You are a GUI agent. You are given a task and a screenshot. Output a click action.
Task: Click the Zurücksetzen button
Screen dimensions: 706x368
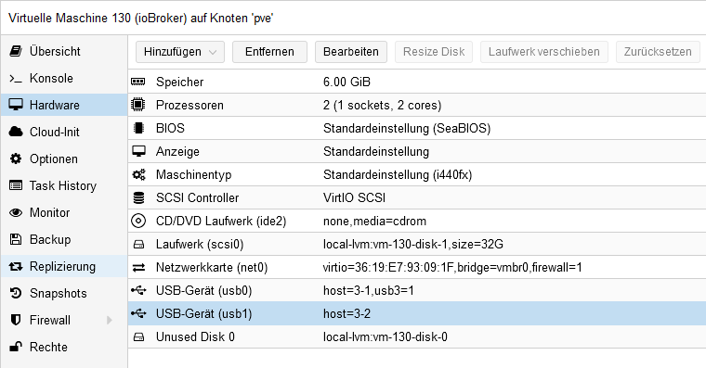[658, 52]
